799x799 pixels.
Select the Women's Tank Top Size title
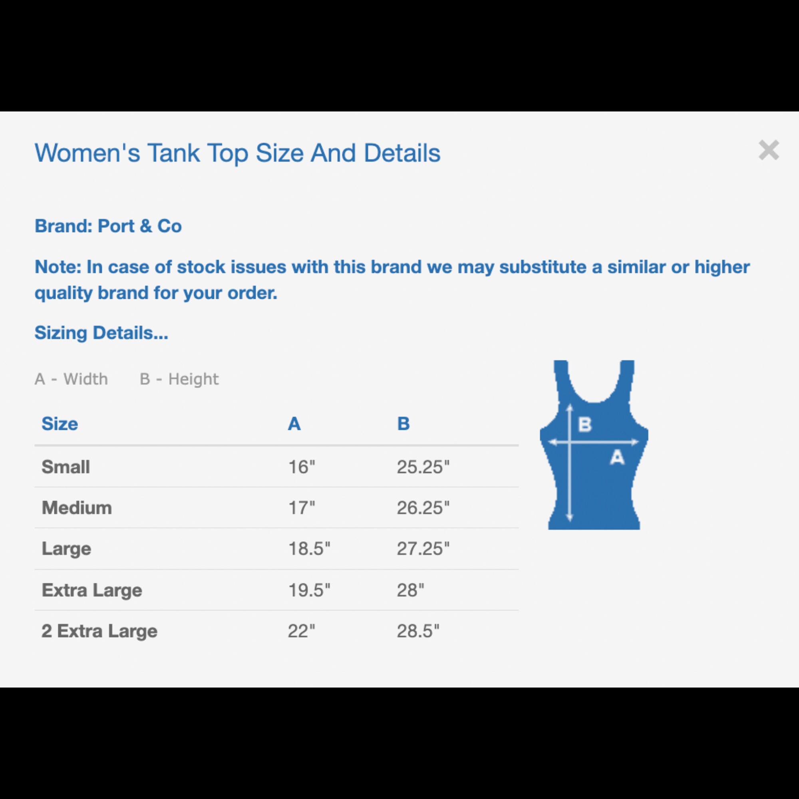coord(237,153)
